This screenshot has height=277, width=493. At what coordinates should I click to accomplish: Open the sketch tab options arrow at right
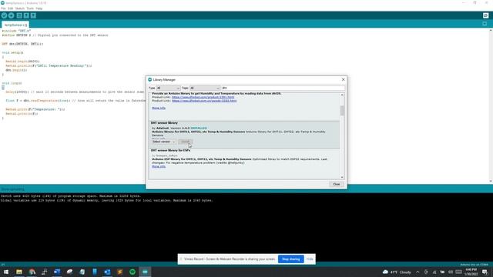point(485,24)
